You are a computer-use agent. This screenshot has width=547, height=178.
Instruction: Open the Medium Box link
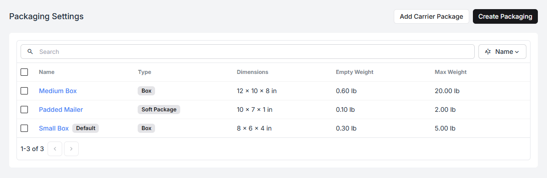[58, 91]
